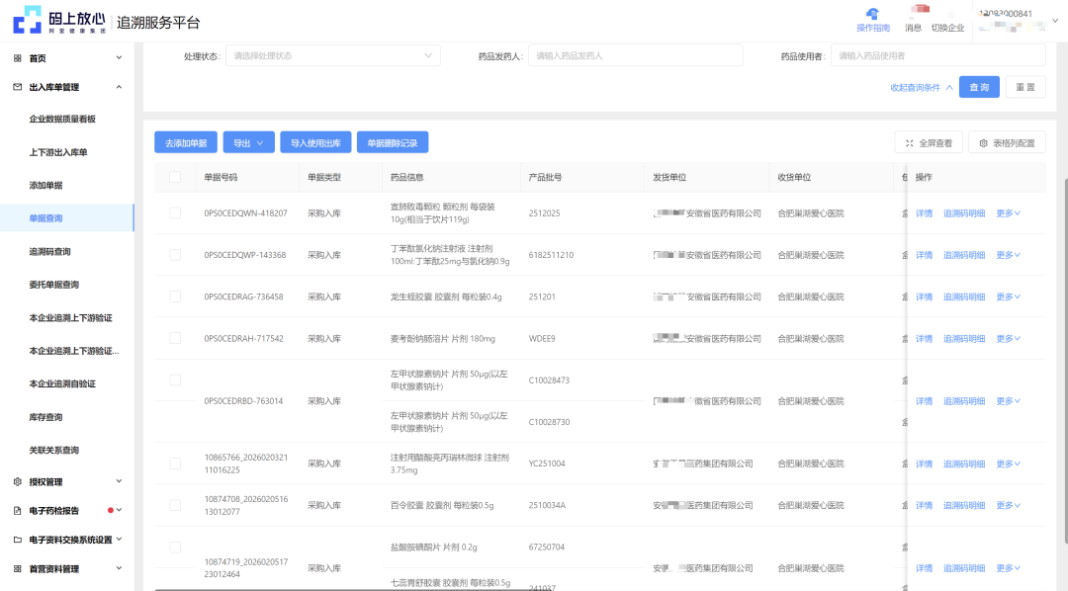Click the 出入库单管理 envelope icon
The height and width of the screenshot is (591, 1068).
tap(17, 87)
